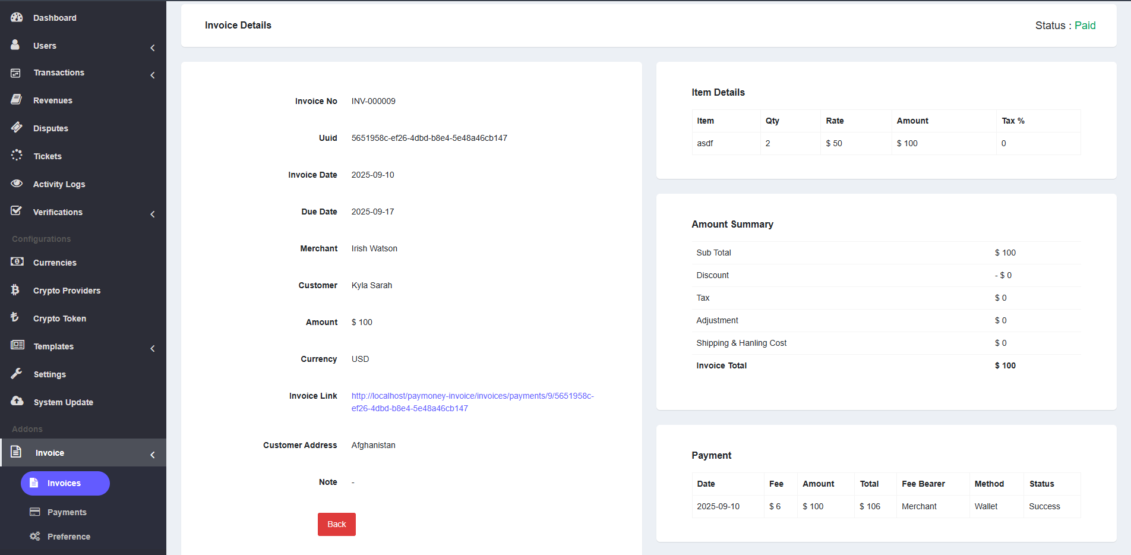Click the System Update cloud icon

tap(17, 401)
